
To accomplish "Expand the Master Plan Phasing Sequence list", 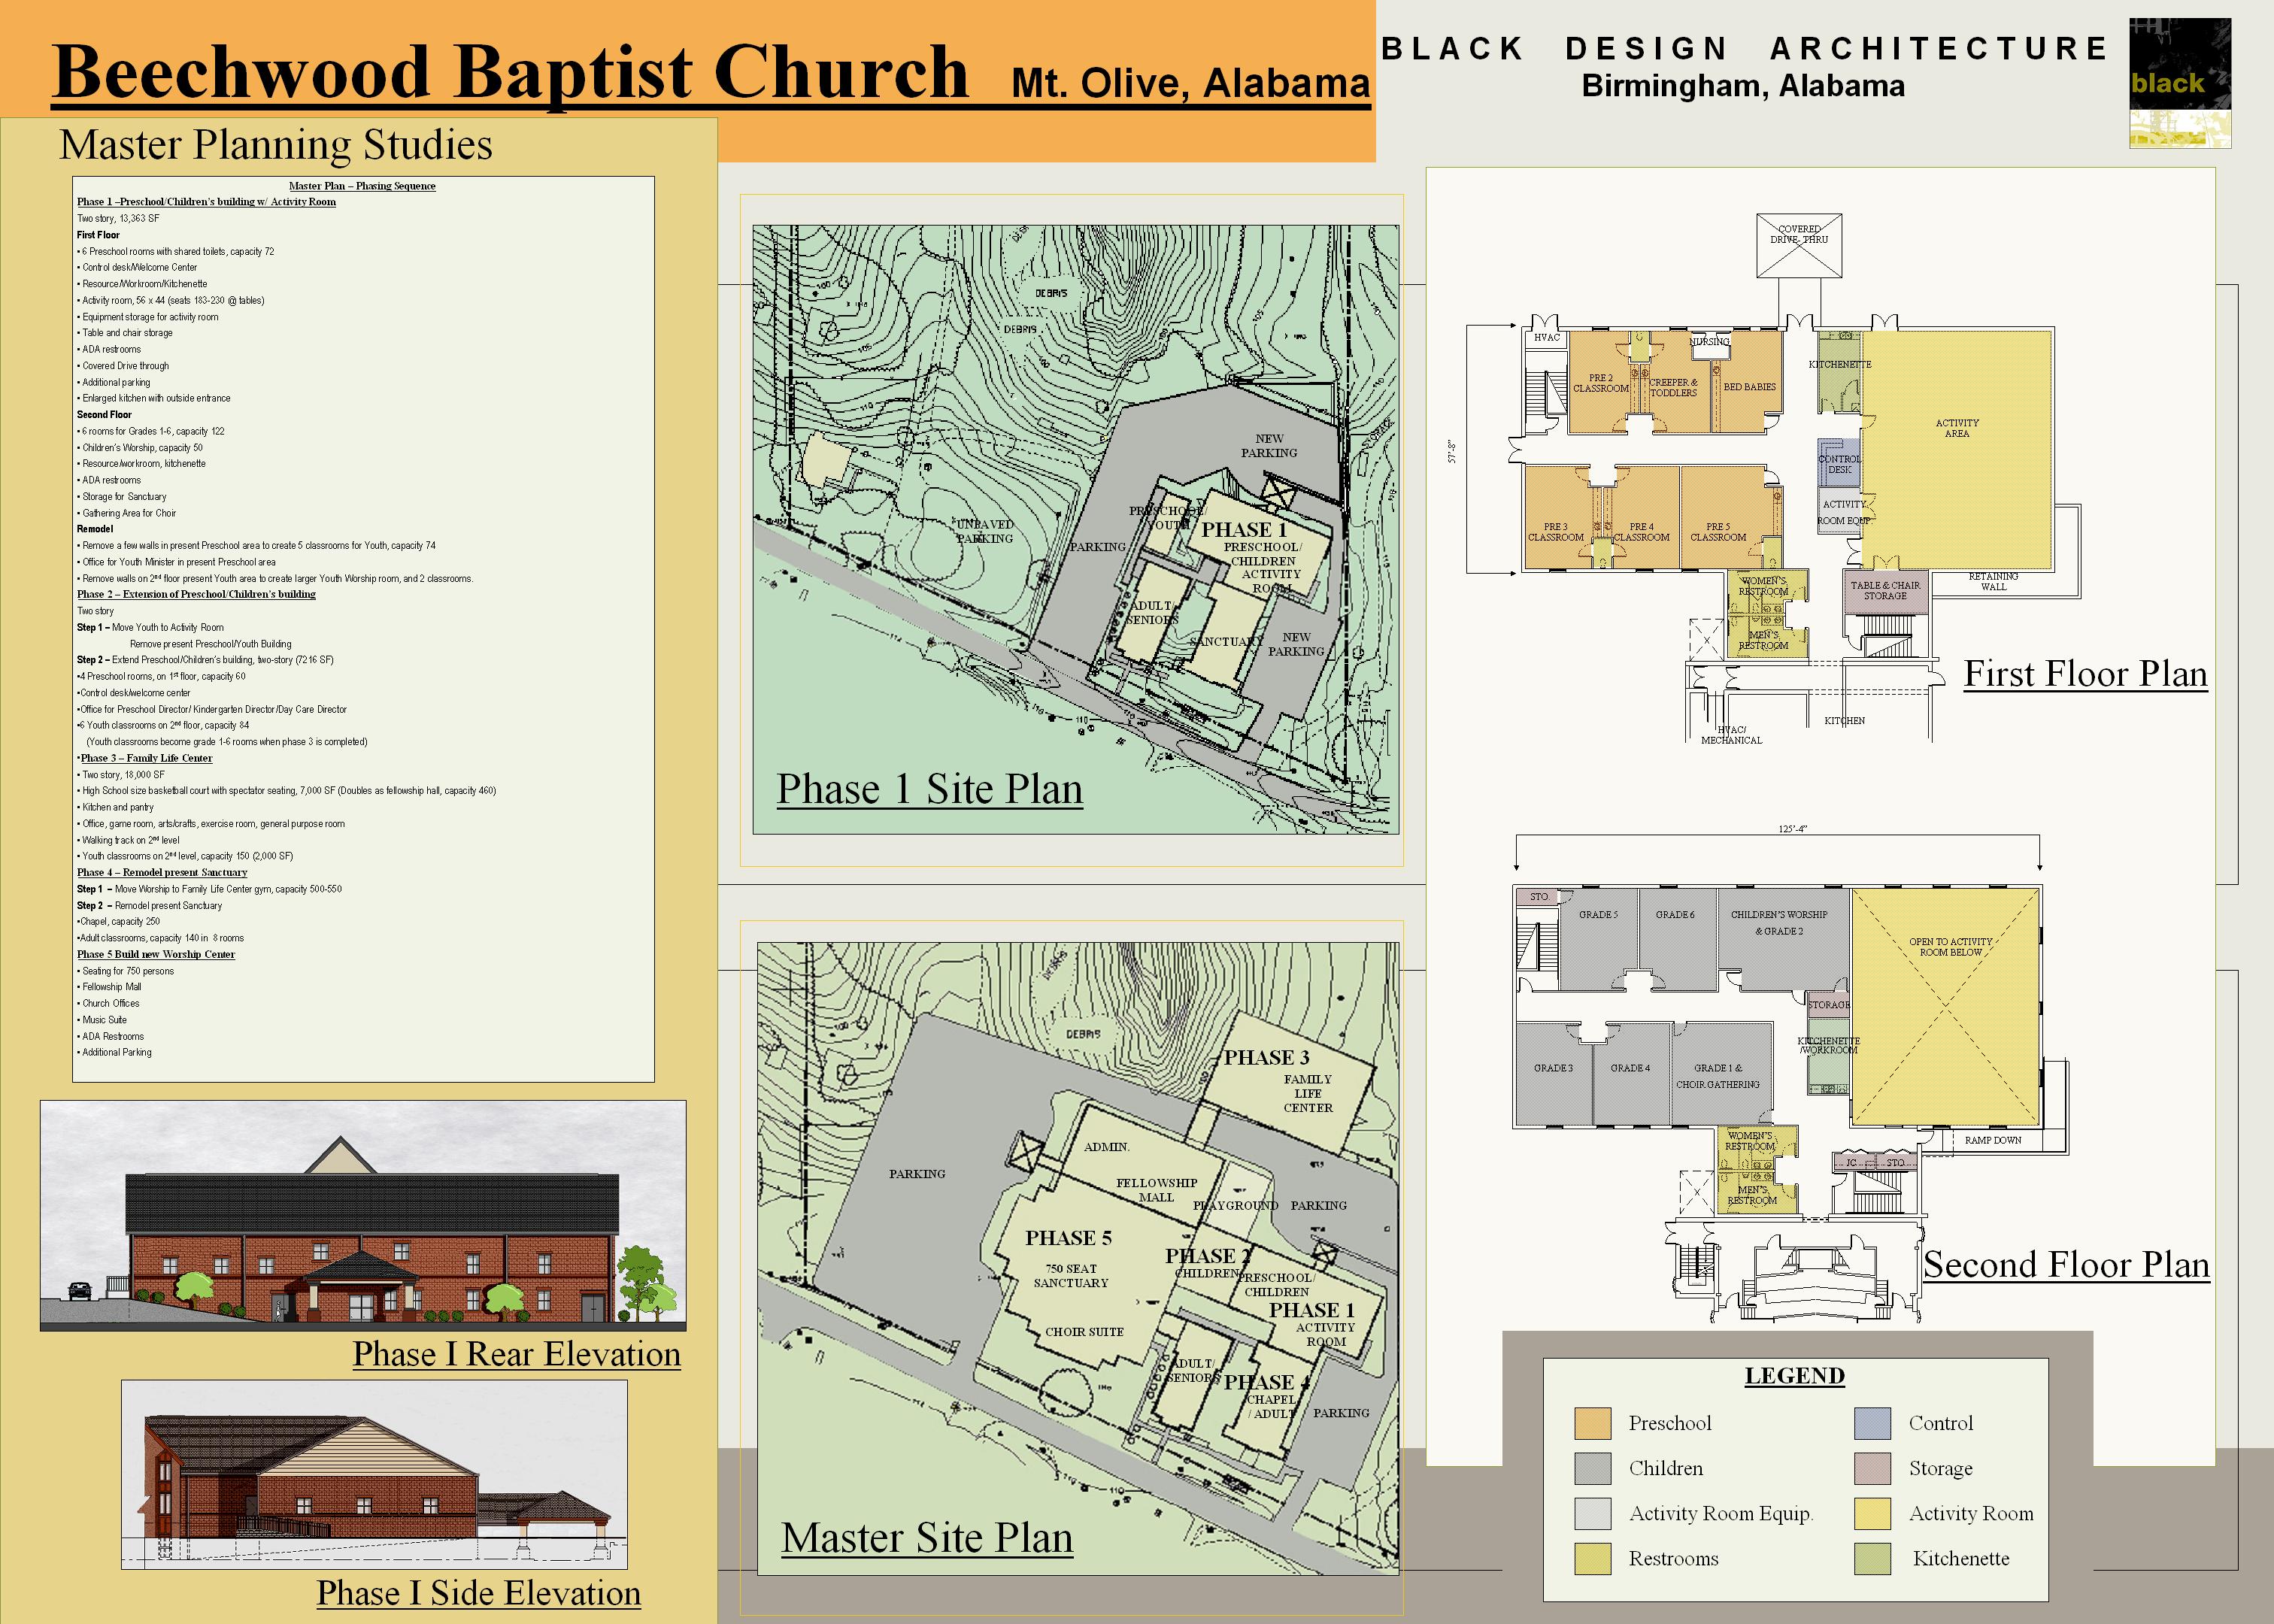I will click(362, 186).
